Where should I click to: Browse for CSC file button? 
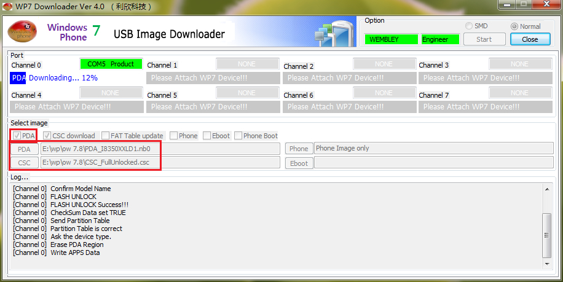coord(24,163)
